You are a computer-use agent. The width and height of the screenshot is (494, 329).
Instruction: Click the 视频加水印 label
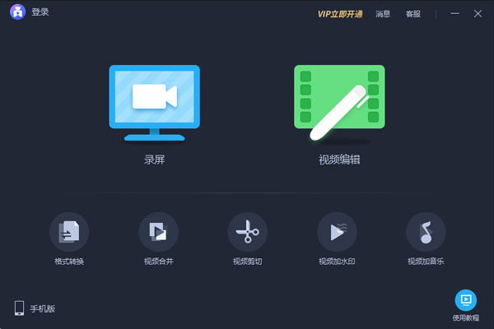click(x=337, y=262)
